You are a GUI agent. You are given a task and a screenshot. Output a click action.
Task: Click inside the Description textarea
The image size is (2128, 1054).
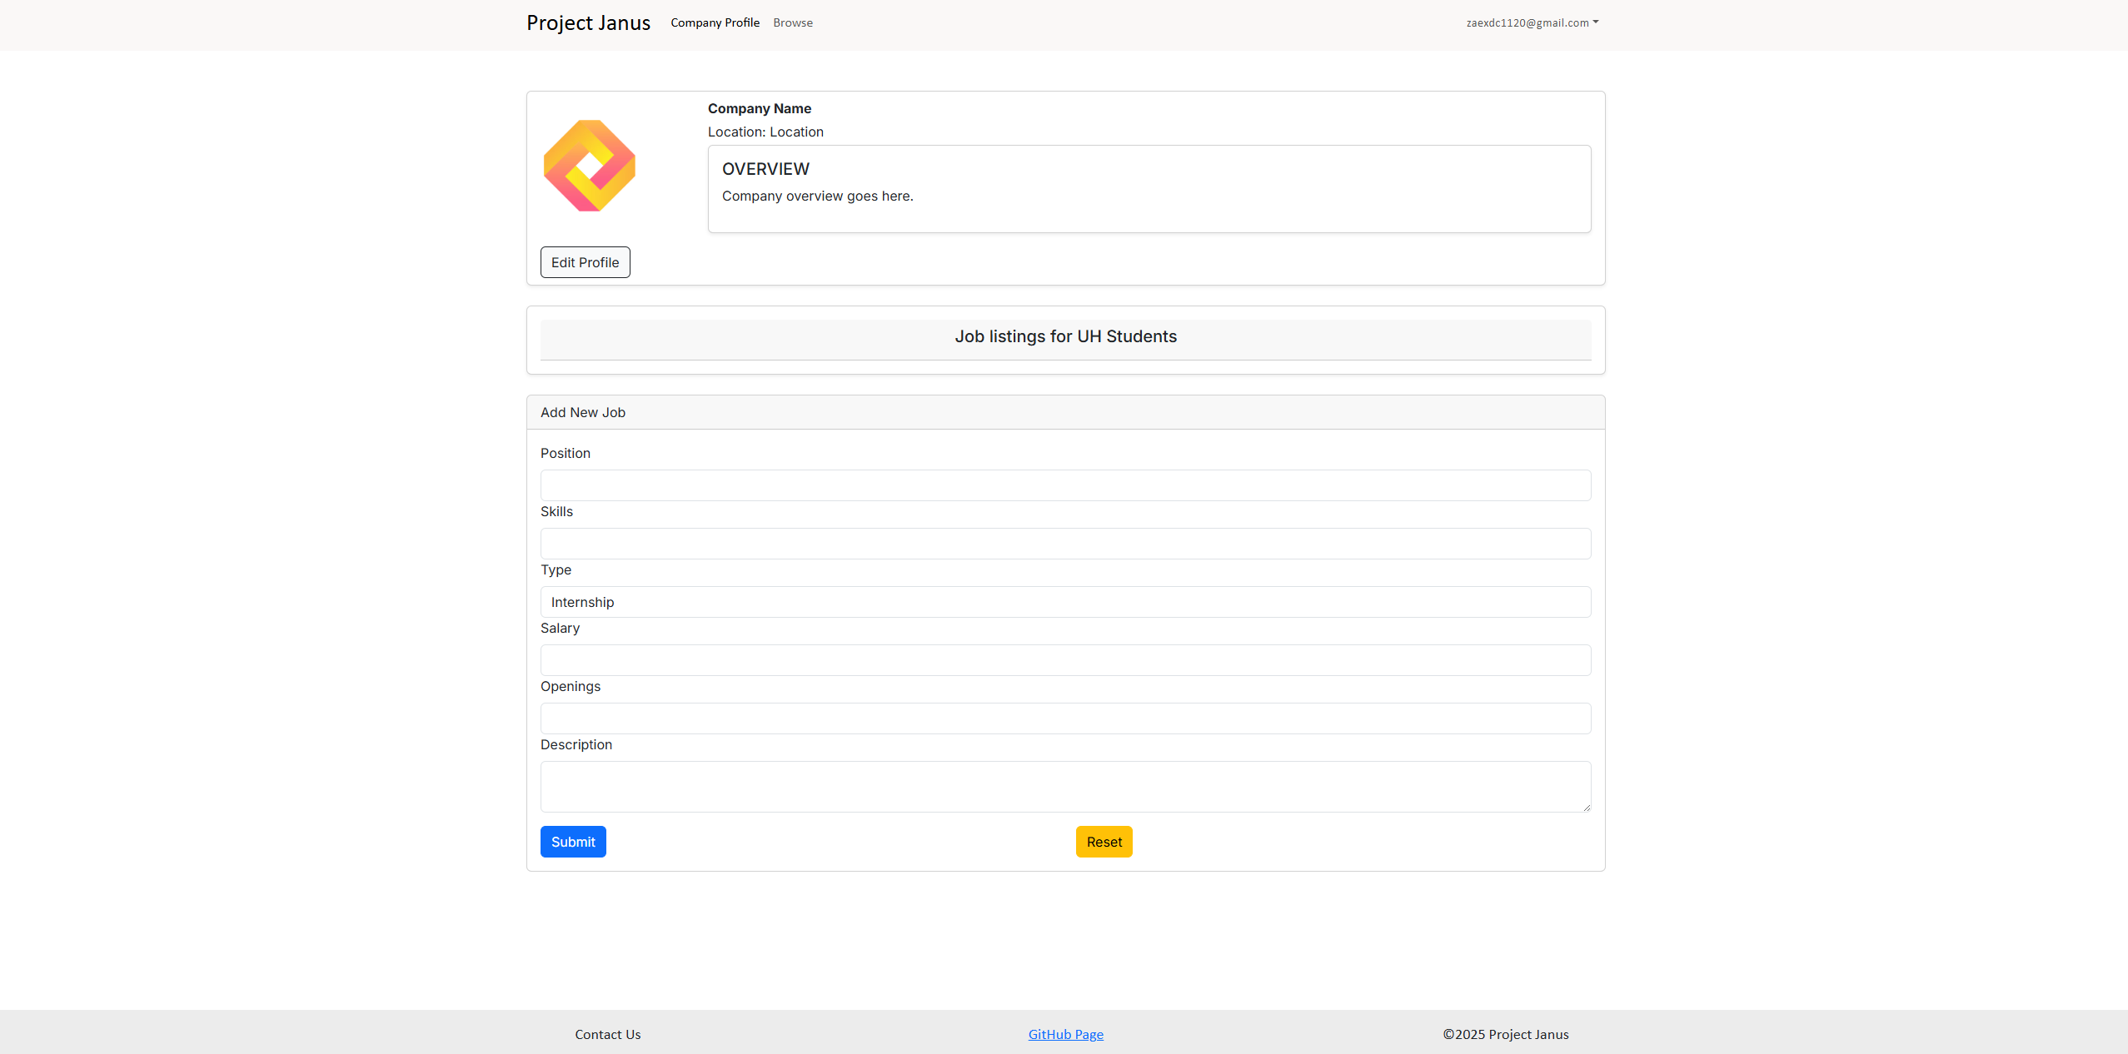pos(1065,786)
